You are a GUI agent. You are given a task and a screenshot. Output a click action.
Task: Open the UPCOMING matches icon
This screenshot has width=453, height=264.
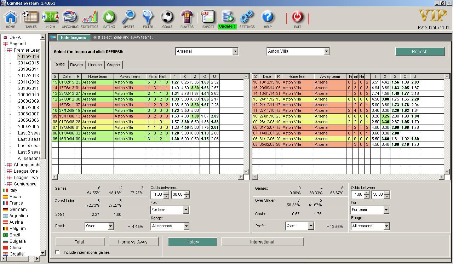click(x=70, y=19)
